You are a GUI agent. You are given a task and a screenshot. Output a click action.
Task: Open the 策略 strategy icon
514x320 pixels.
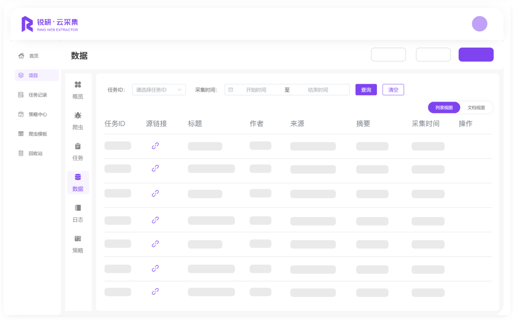click(x=78, y=239)
